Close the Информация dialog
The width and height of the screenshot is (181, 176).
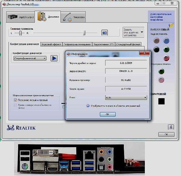144,53
